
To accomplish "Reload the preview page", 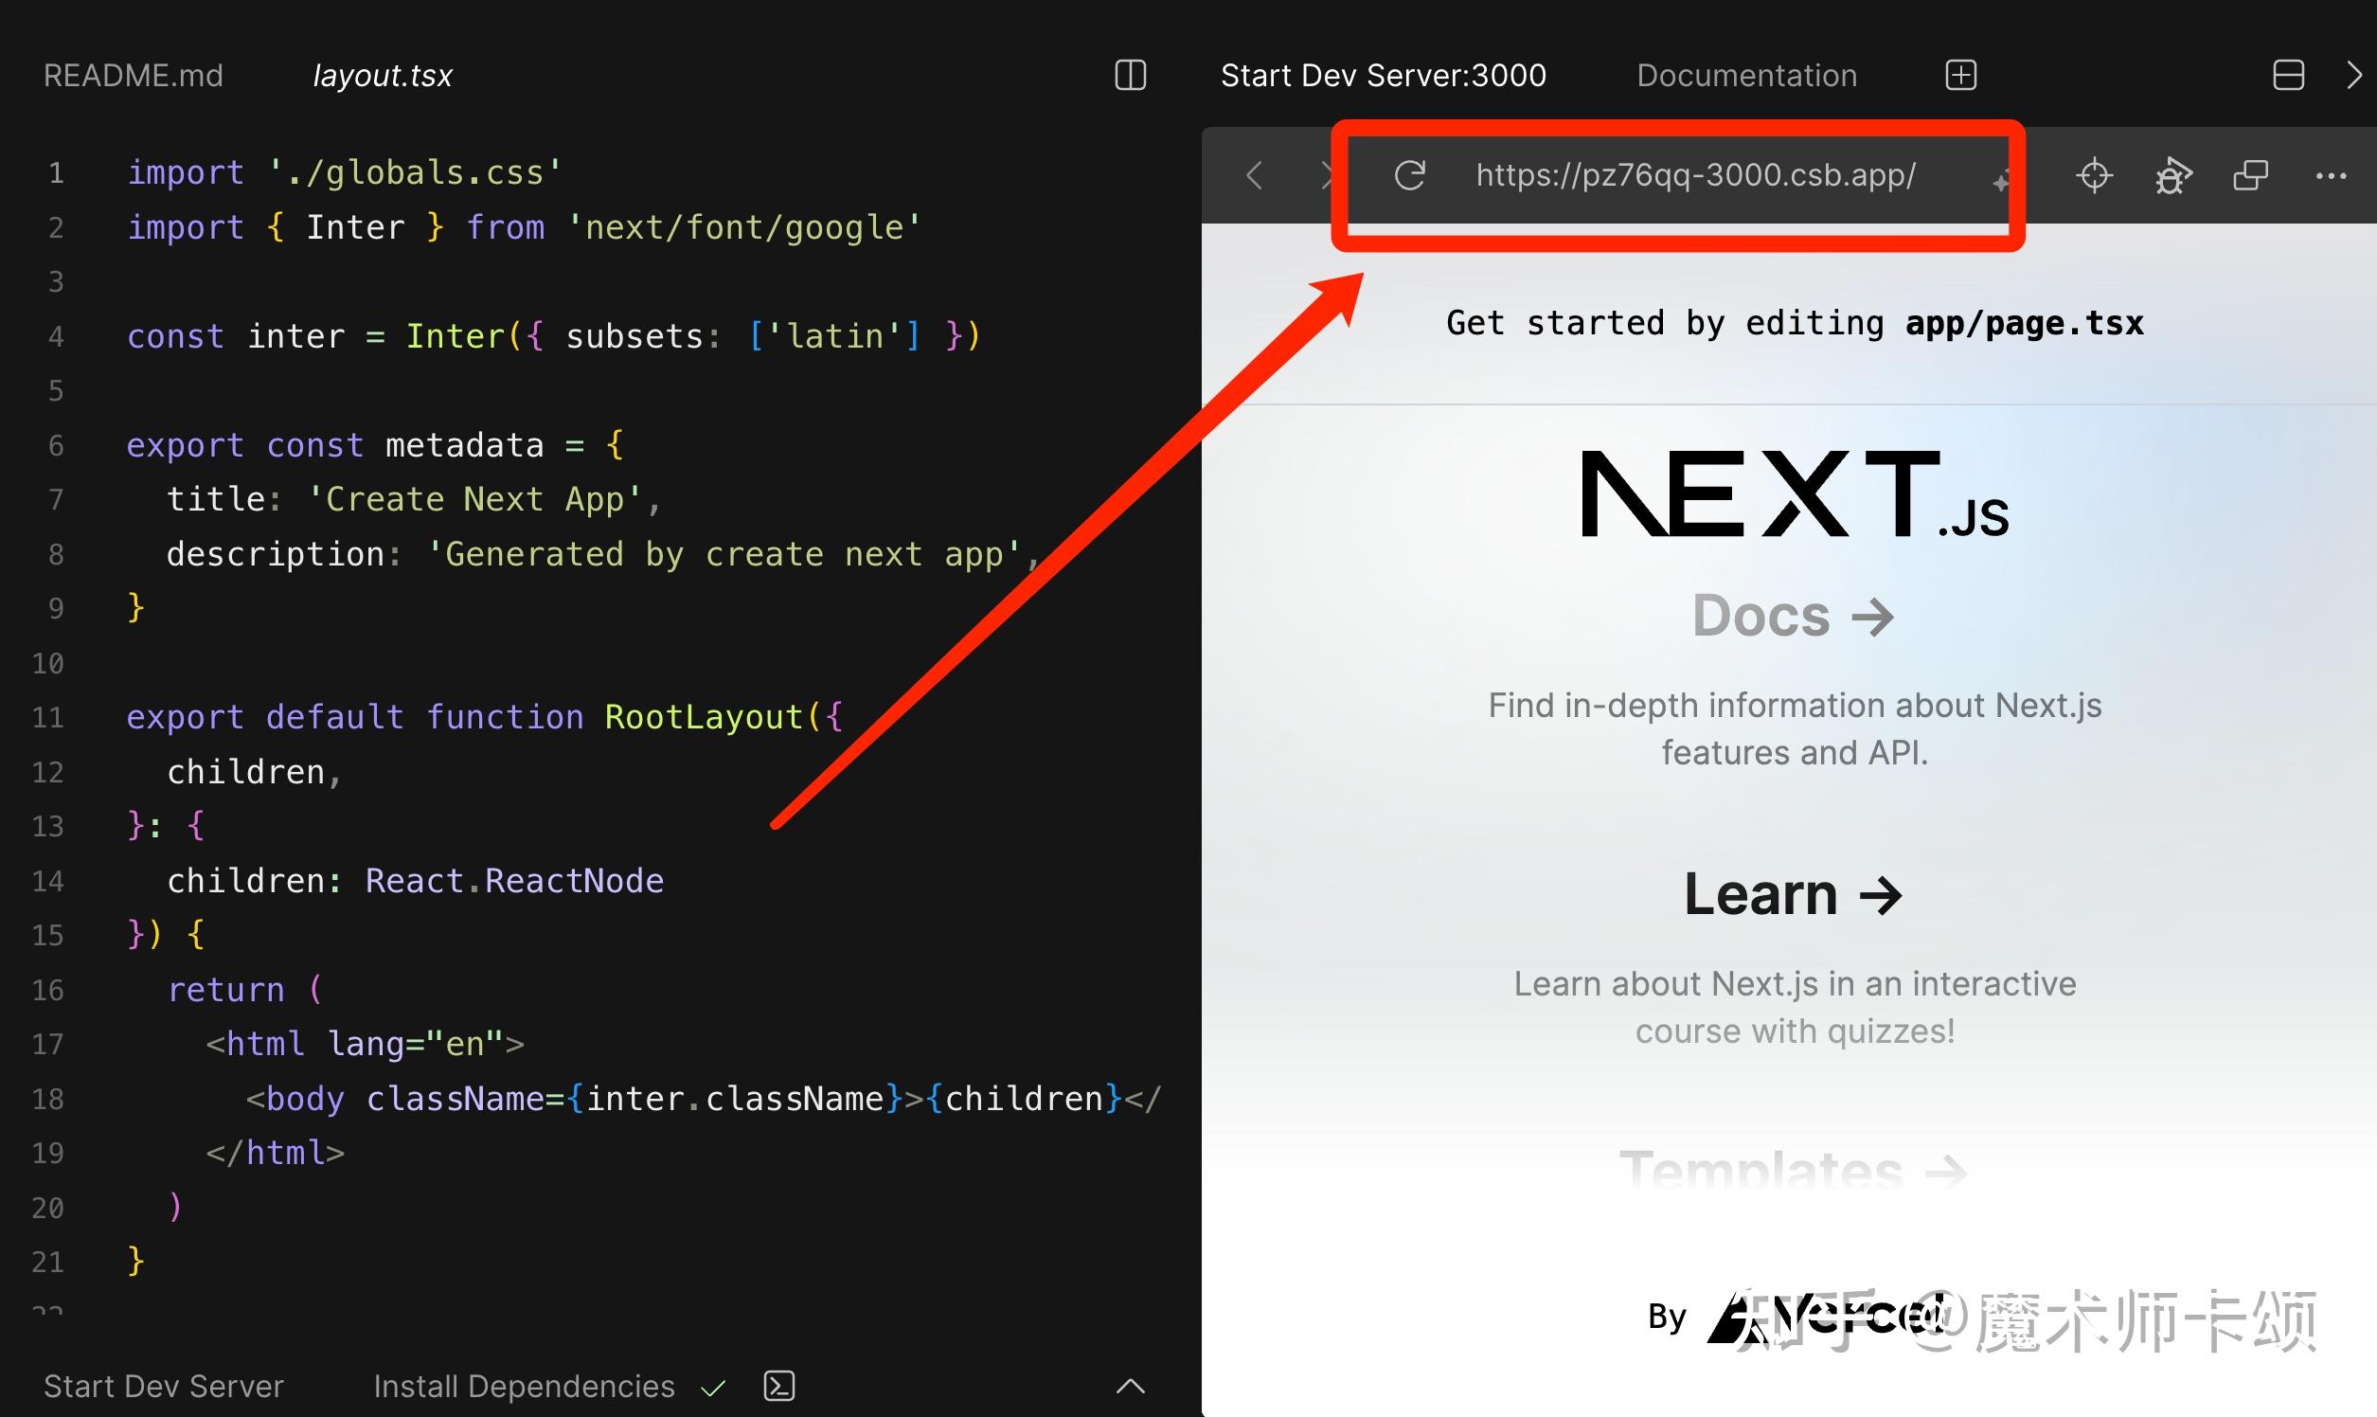I will pos(1410,174).
